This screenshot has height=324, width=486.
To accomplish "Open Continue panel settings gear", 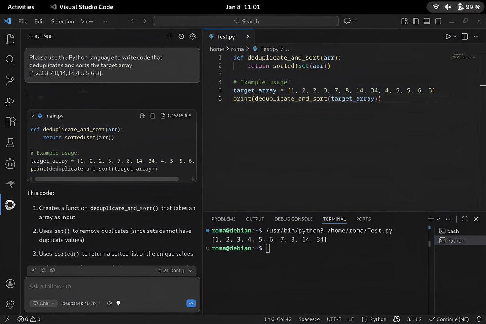I will coord(193,36).
